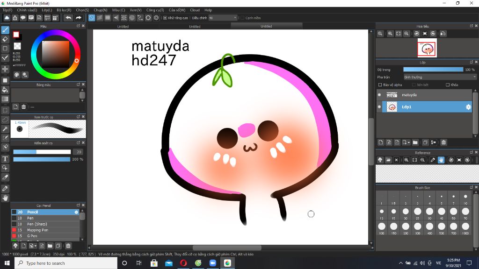Select the Hand tool

coord(5,198)
